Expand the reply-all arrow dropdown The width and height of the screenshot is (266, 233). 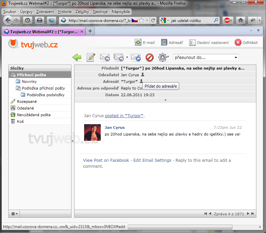[x=127, y=58]
